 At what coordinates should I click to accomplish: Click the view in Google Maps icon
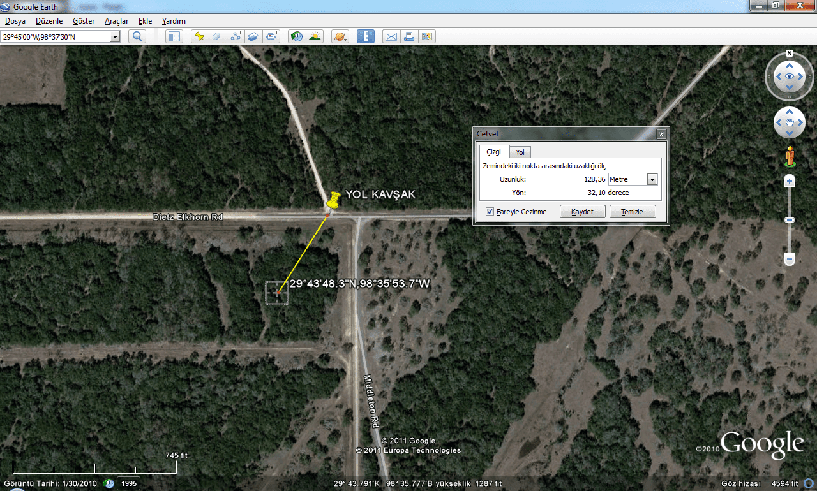(427, 36)
